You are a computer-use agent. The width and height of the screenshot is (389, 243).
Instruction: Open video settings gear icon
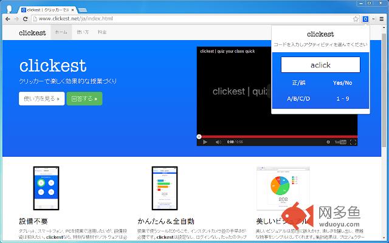point(328,142)
